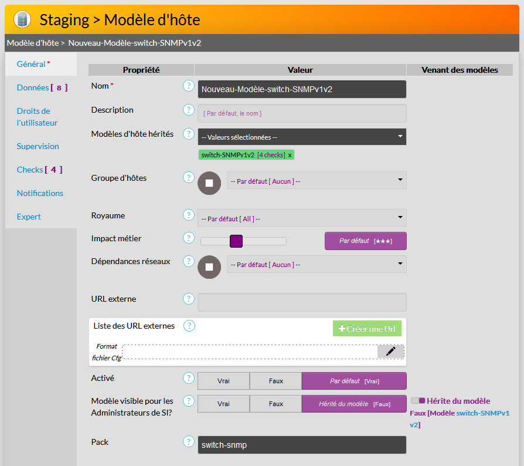Expand the Modèles d'hôte hérités dropdown
Screen dimensions: 524x466
[302, 137]
